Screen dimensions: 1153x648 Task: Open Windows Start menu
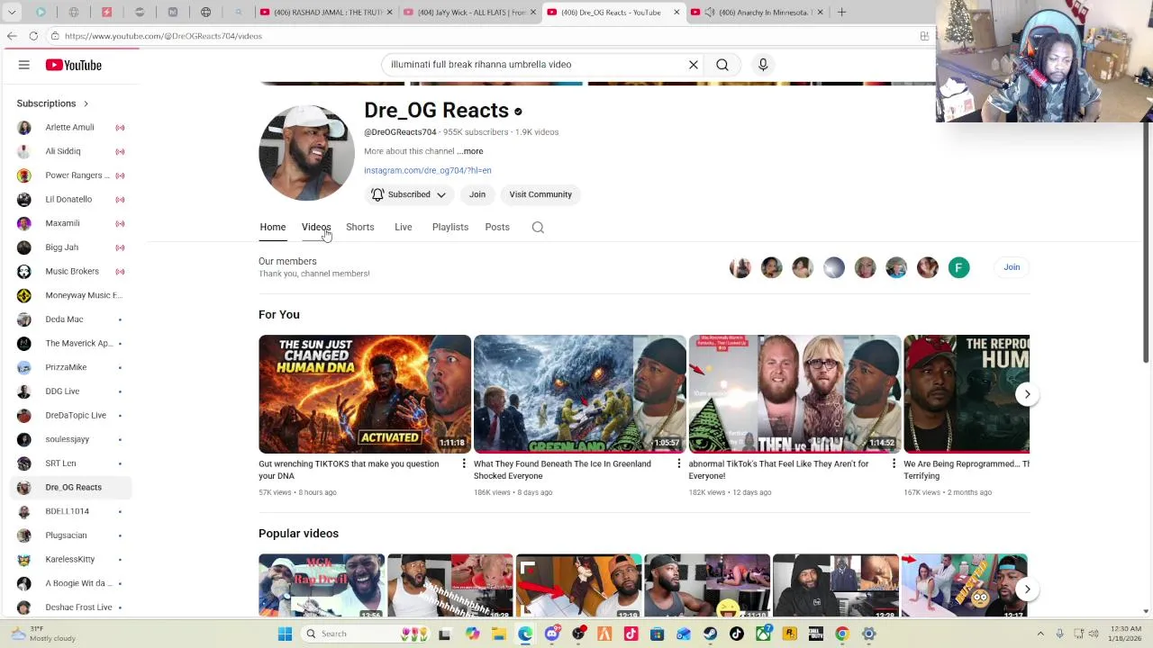[x=285, y=634]
